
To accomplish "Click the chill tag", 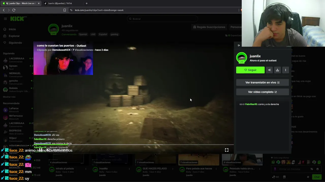I will (93, 34).
